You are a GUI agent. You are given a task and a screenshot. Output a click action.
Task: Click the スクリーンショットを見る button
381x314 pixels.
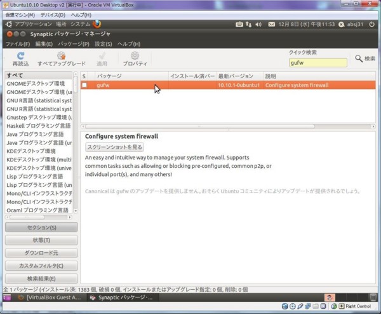(114, 147)
